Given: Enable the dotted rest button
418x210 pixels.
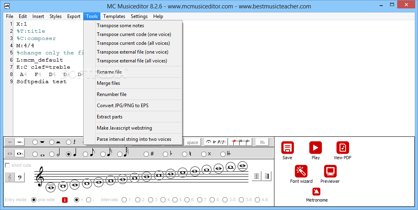Looking at the screenshot, I should [x=20, y=142].
